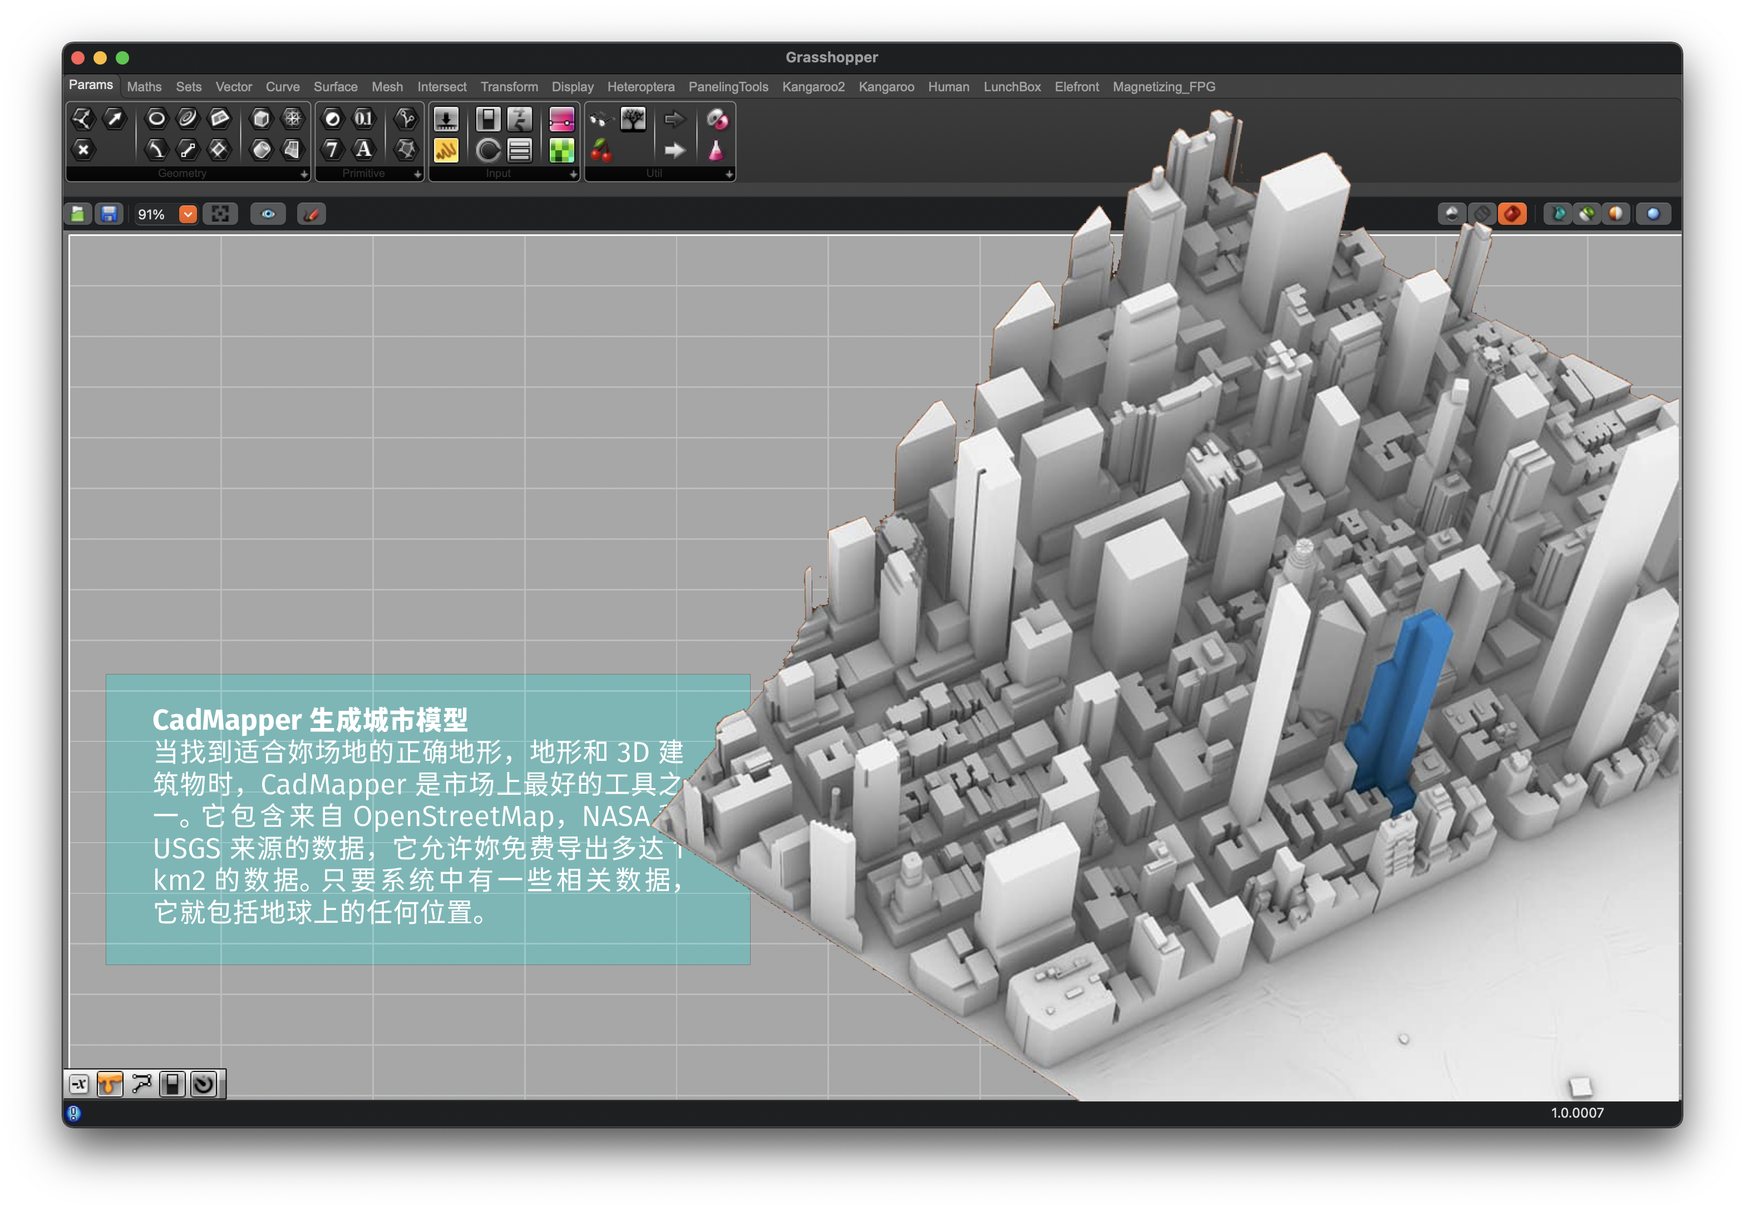
Task: Switch to the Kangaroo2 tab
Action: coord(812,87)
